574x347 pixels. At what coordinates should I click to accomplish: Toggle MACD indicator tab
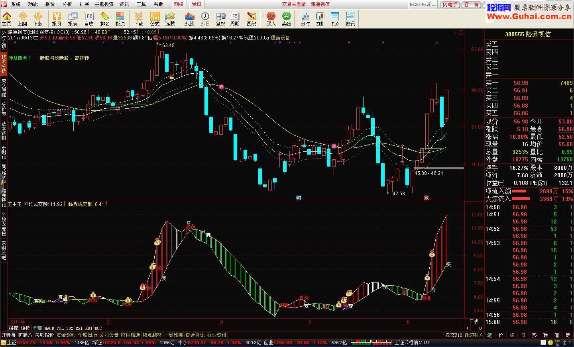49,329
